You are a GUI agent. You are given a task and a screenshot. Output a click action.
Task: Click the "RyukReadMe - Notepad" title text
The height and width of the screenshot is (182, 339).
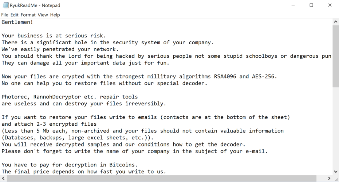(35, 5)
